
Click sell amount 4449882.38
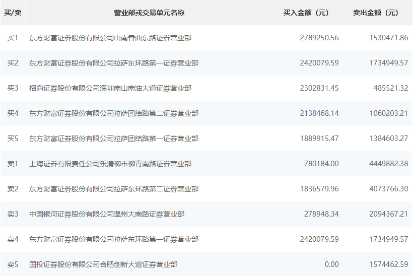(389, 164)
